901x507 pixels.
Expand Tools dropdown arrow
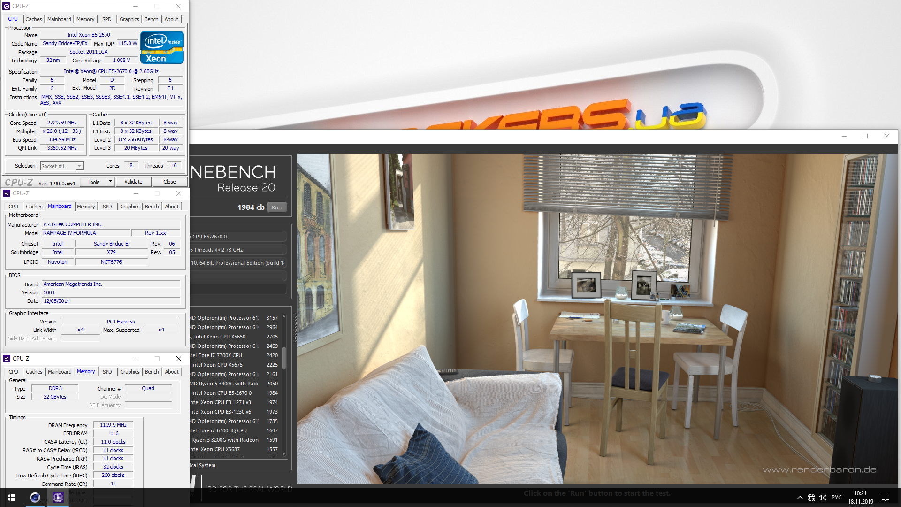click(111, 182)
